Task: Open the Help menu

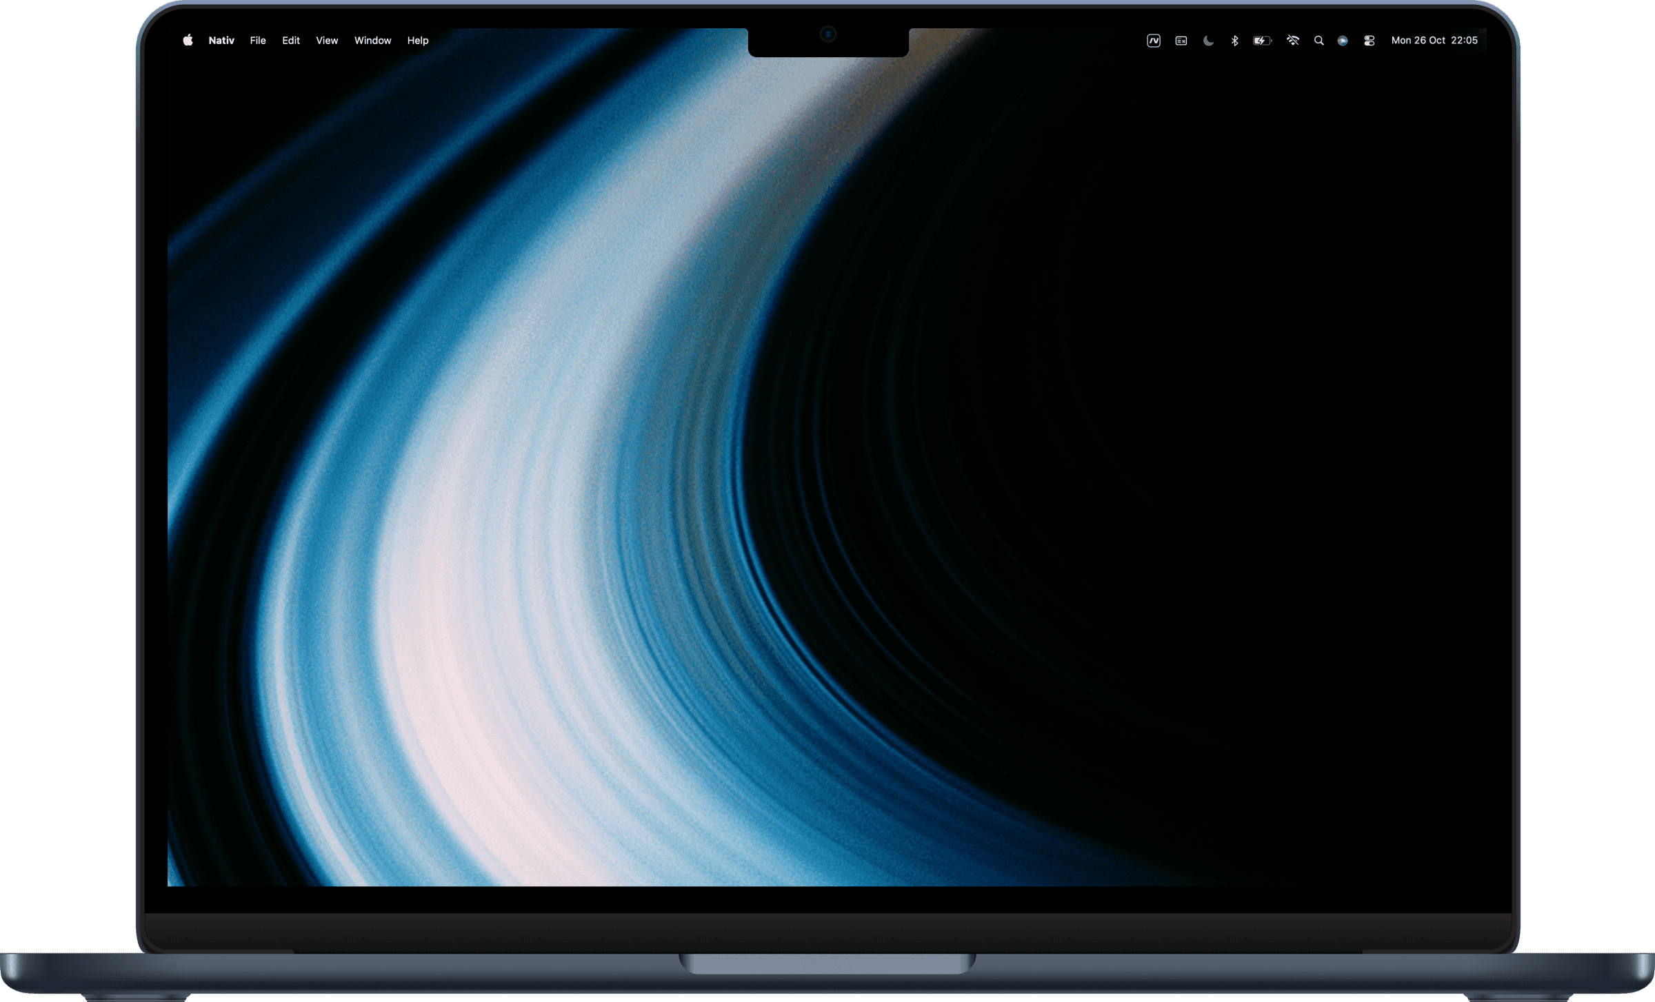Action: (418, 41)
